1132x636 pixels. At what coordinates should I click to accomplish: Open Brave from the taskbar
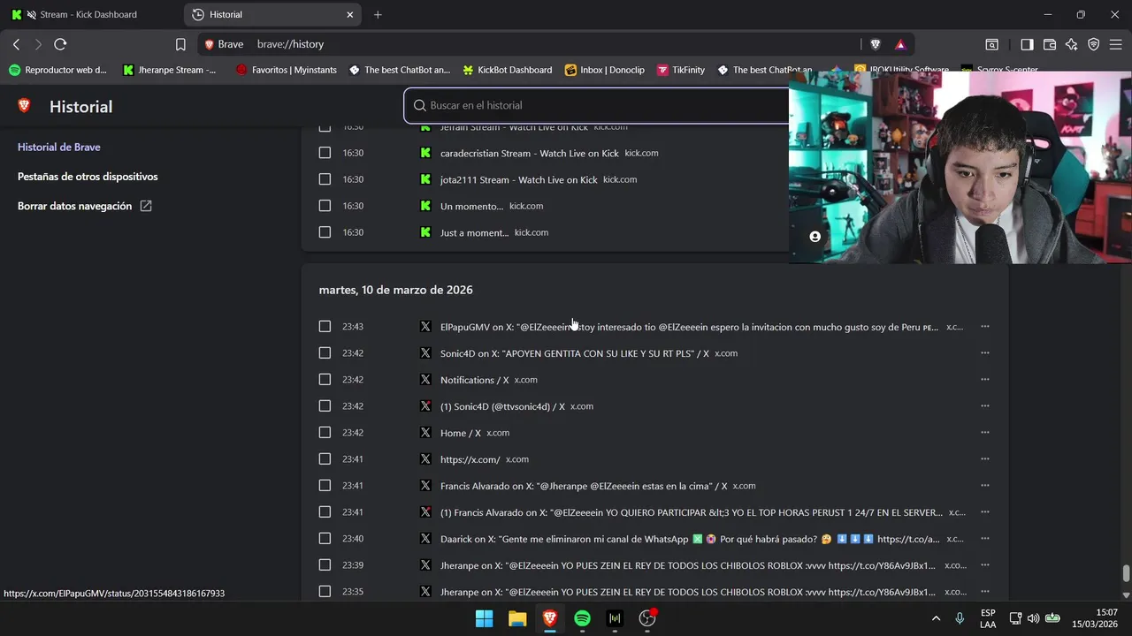550,618
